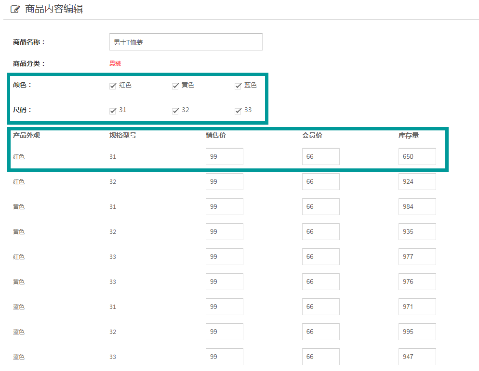Click the edit icon beside 商品内容编辑
Viewport: 479px width, 371px height.
coord(15,9)
